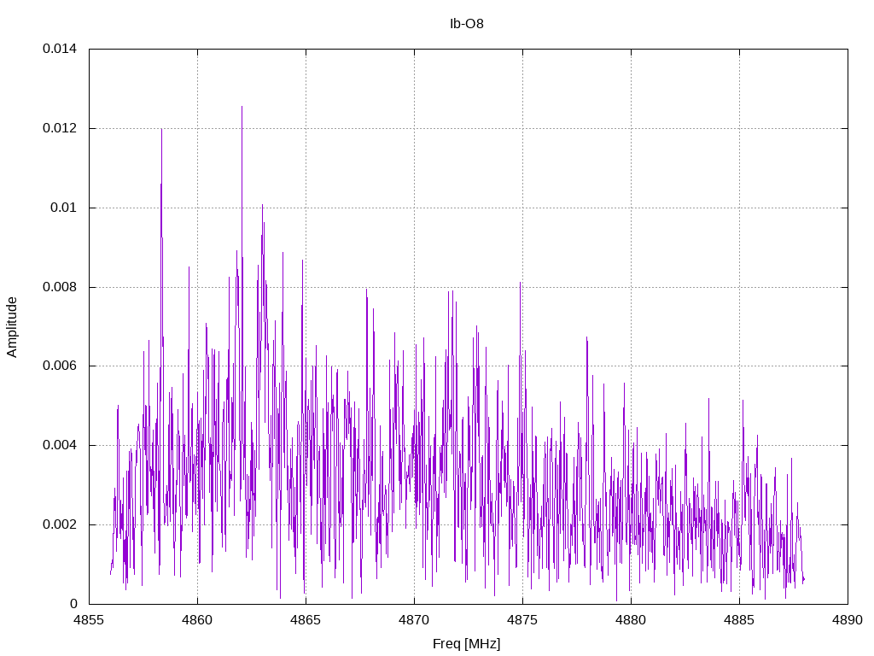Click the 4890 x-axis tick label
This screenshot has height=656, width=874.
[848, 620]
